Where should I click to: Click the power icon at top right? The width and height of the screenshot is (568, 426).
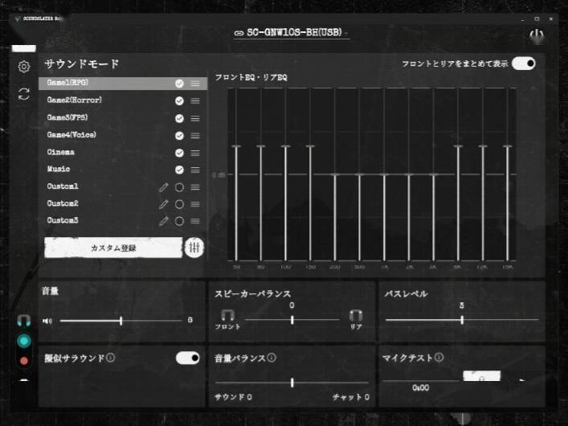click(536, 36)
